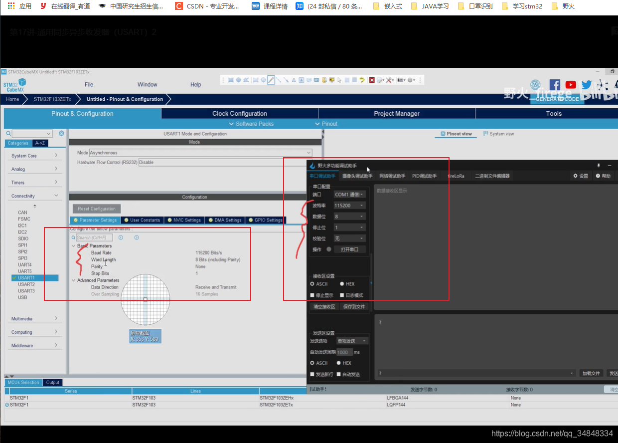The height and width of the screenshot is (443, 618).
Task: Select ASCII in receive area settings
Action: click(318, 284)
